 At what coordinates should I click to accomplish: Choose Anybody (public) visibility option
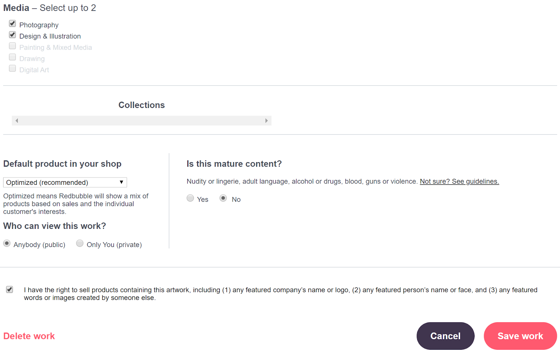pyautogui.click(x=7, y=244)
